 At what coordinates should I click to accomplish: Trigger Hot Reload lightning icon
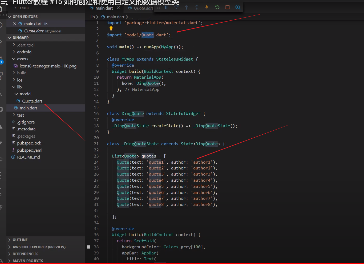point(207,7)
